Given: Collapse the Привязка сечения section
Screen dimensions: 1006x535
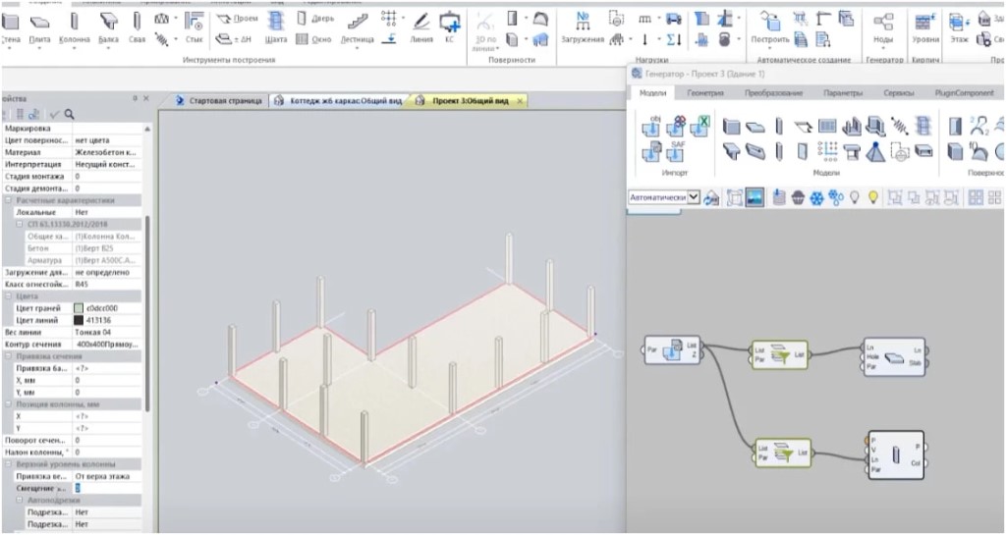Looking at the screenshot, I should click(x=9, y=356).
